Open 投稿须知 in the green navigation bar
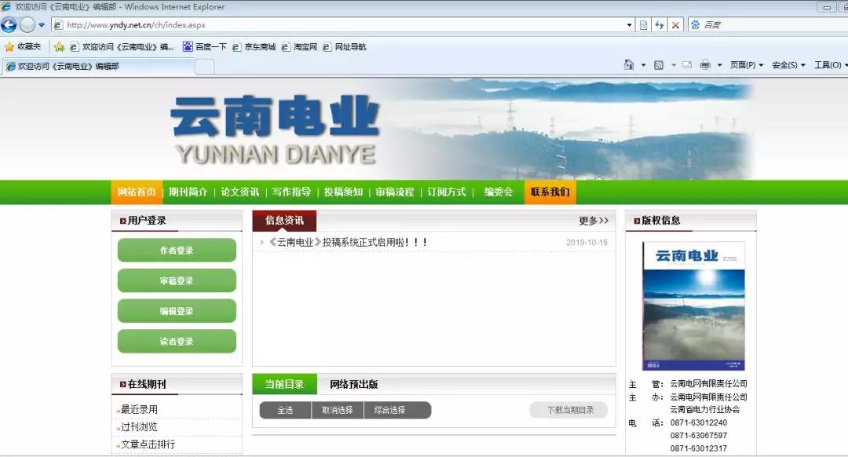The image size is (848, 457). coord(343,192)
